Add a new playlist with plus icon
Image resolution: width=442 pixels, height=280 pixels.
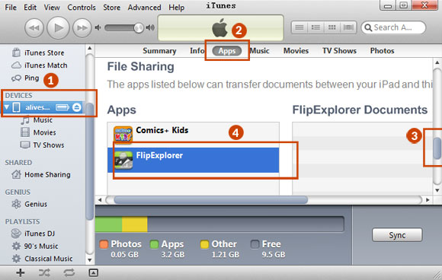(21, 272)
